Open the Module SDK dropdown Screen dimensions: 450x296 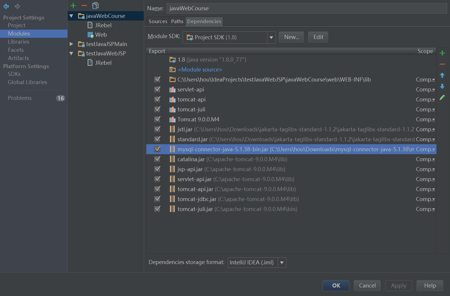pos(271,37)
